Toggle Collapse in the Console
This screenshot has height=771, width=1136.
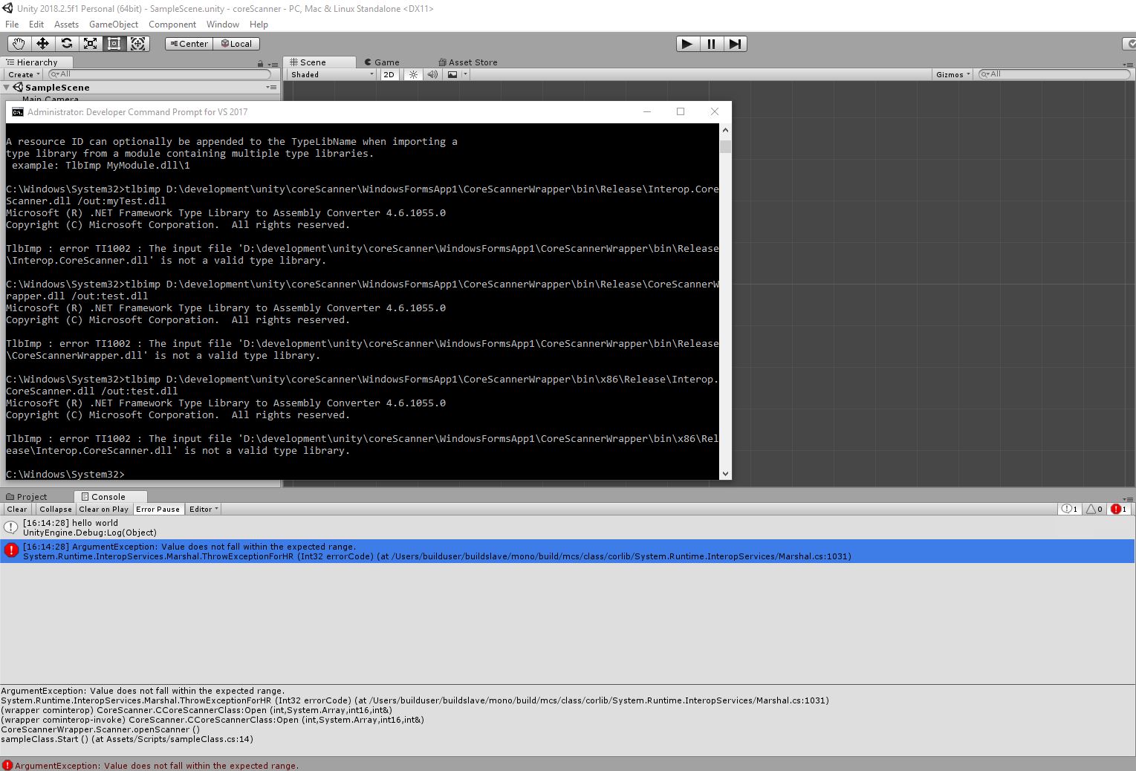tap(56, 509)
